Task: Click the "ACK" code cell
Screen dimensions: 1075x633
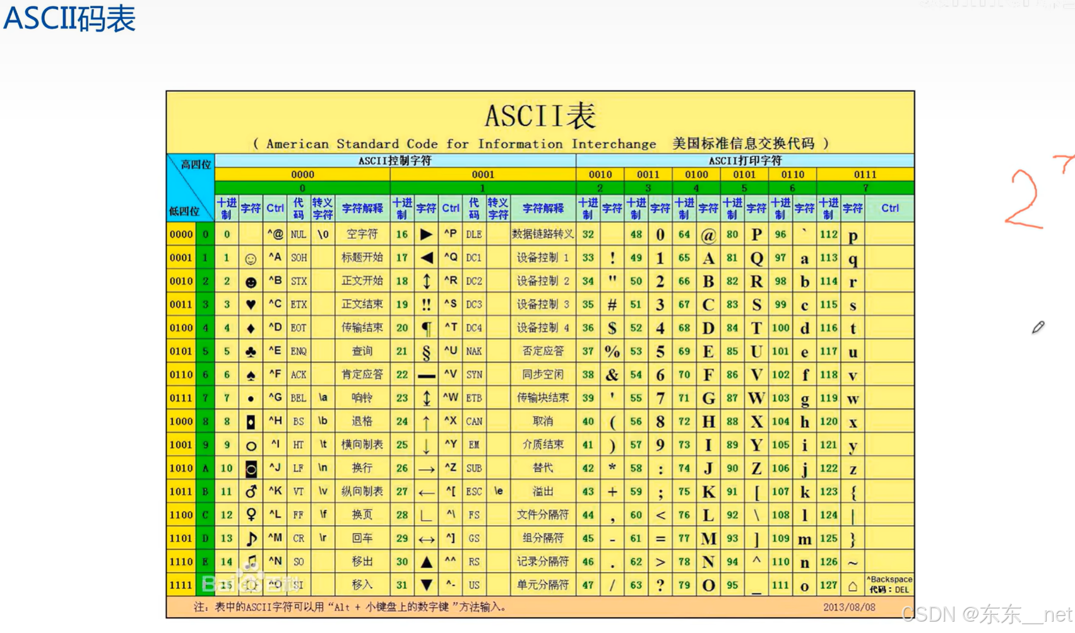Action: coord(298,375)
